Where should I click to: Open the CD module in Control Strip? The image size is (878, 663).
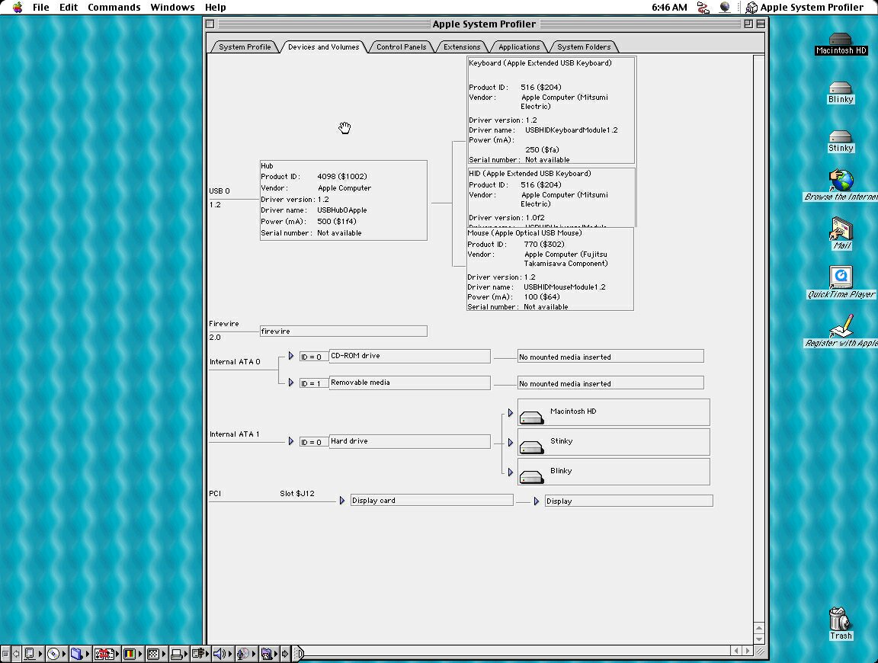point(56,654)
